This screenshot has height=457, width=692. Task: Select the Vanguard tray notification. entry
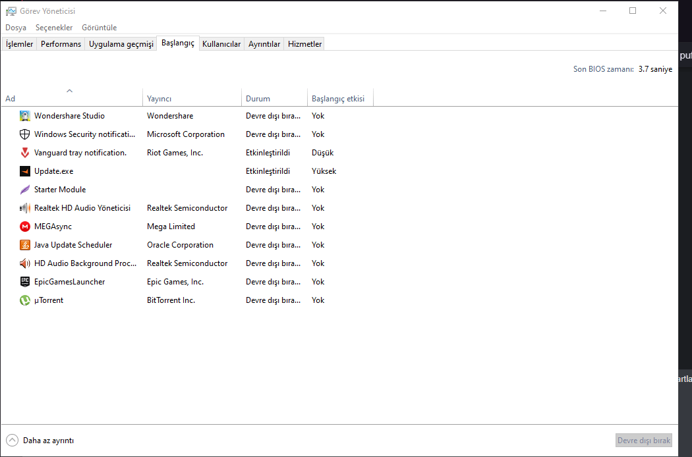pos(80,153)
